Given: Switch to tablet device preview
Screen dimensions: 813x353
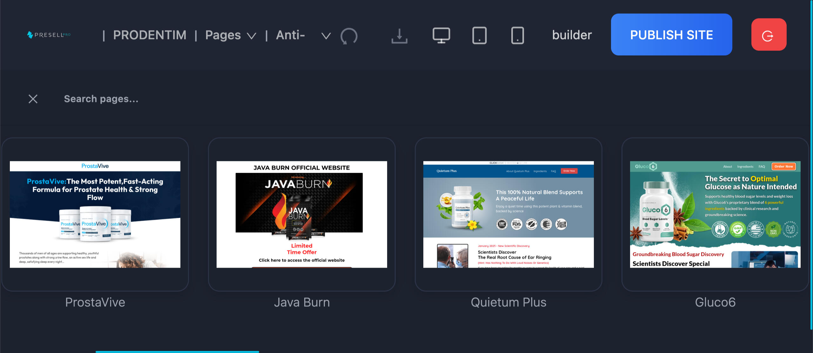Looking at the screenshot, I should (x=479, y=36).
